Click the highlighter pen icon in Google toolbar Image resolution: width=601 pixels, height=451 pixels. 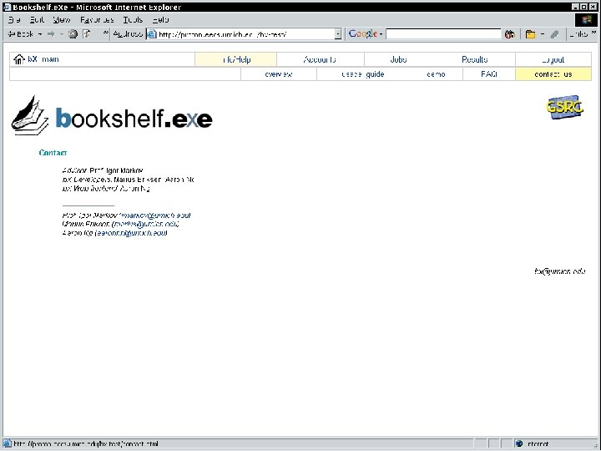[x=554, y=34]
